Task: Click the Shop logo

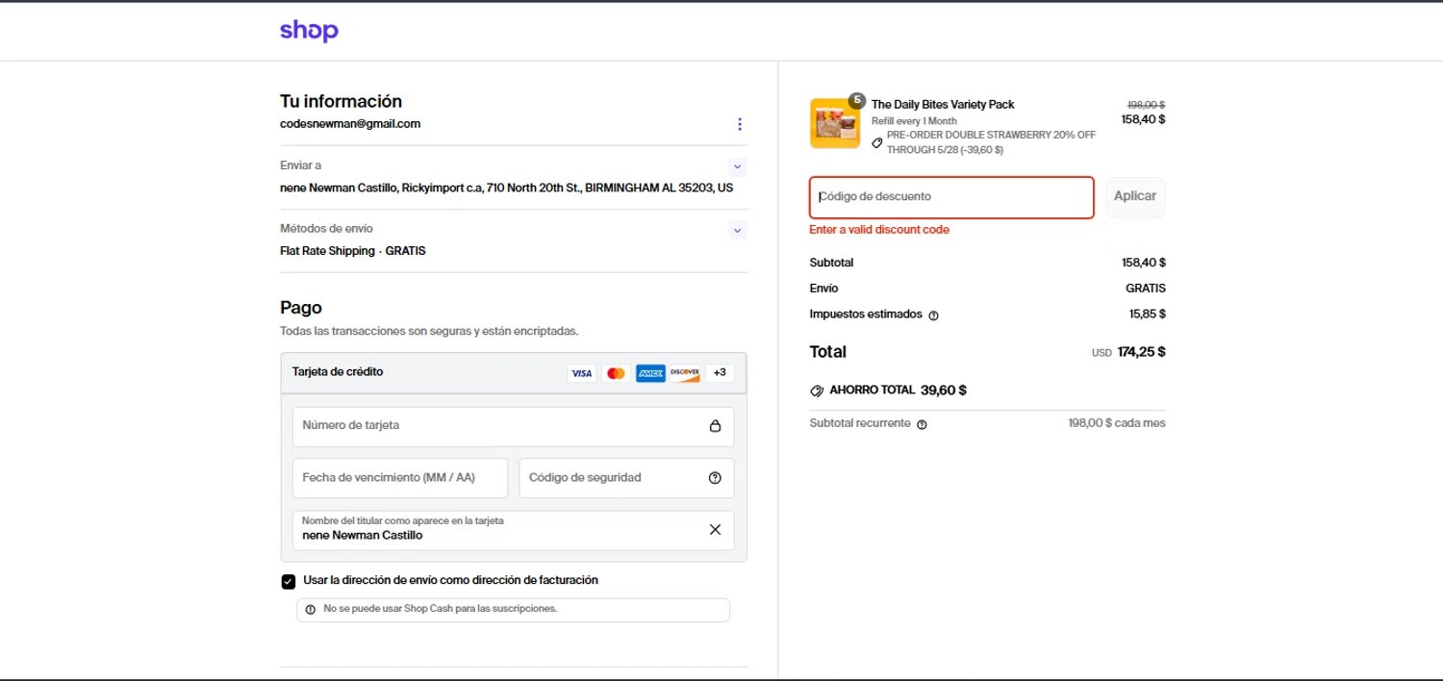Action: tap(309, 31)
